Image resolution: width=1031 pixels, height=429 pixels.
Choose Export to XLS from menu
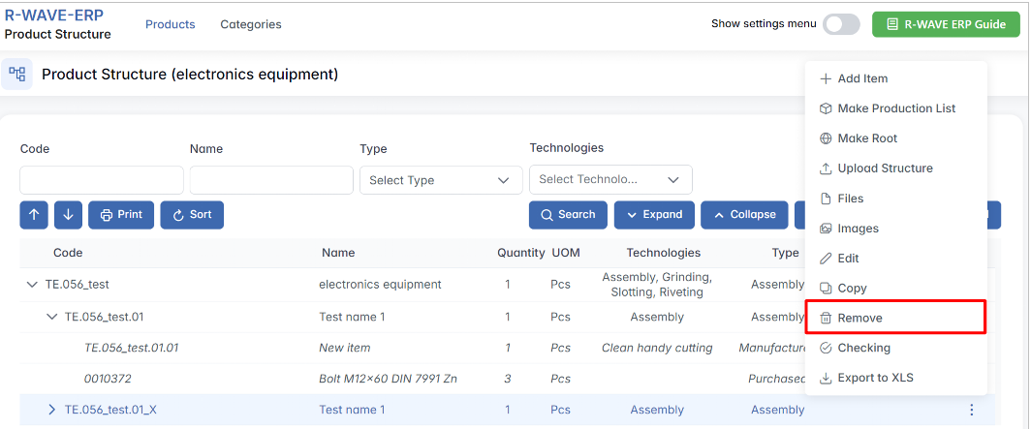(x=875, y=378)
